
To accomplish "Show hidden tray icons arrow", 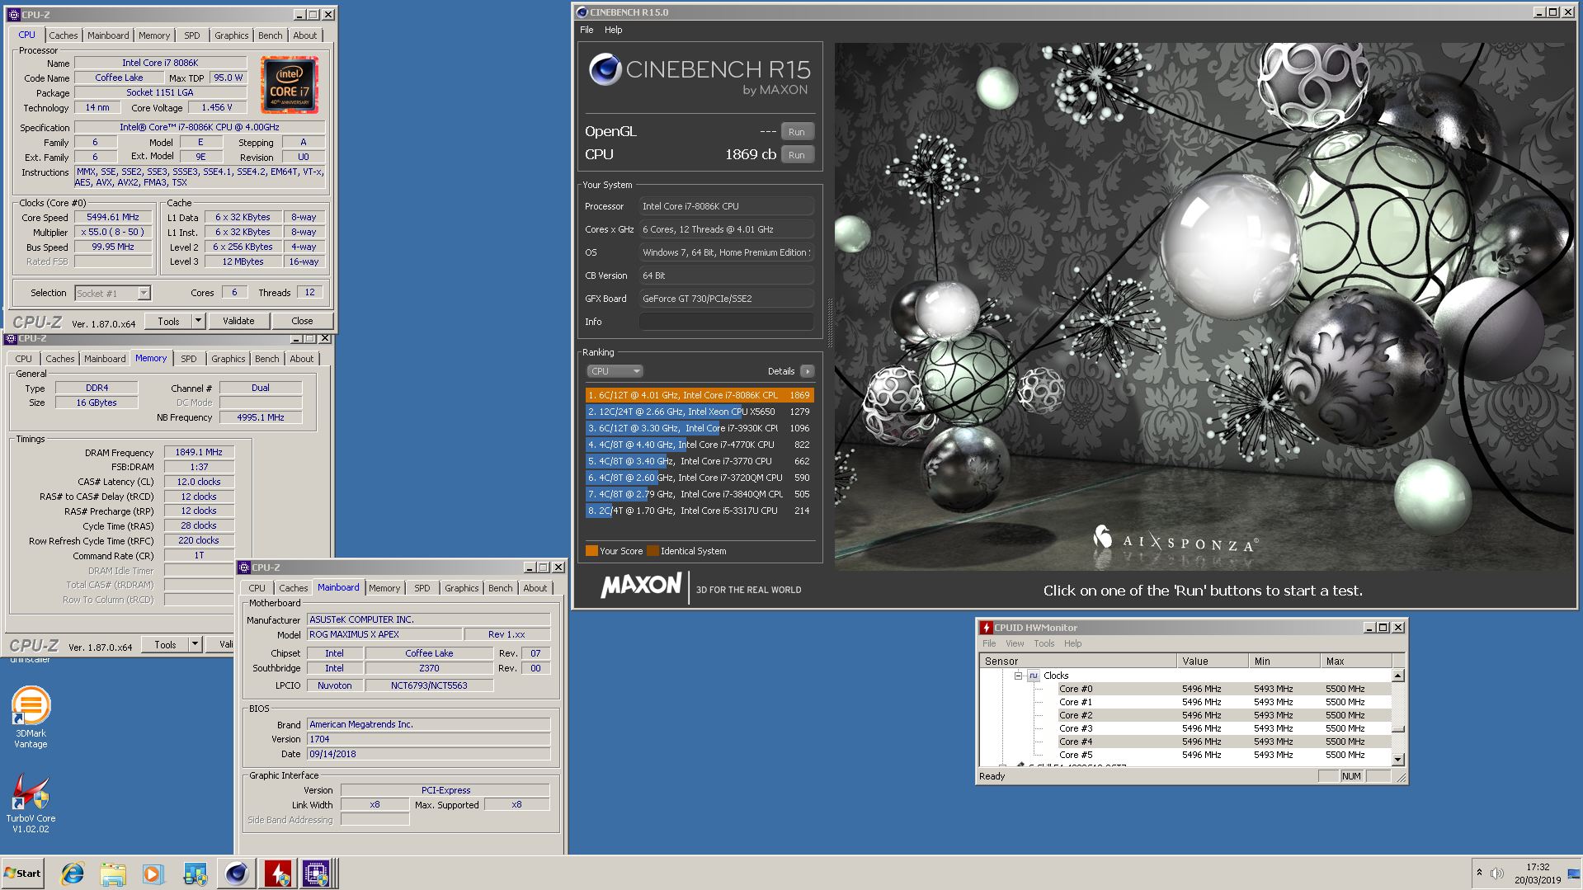I will point(1479,873).
